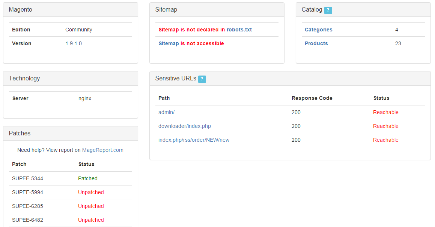This screenshot has height=227, width=435.
Task: Open the robots.txt link
Action: (x=239, y=30)
